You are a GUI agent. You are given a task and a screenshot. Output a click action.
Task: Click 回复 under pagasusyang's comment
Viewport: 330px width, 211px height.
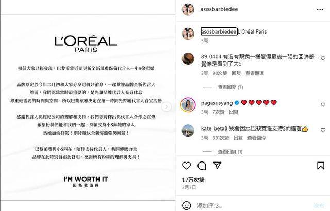coord(234,112)
